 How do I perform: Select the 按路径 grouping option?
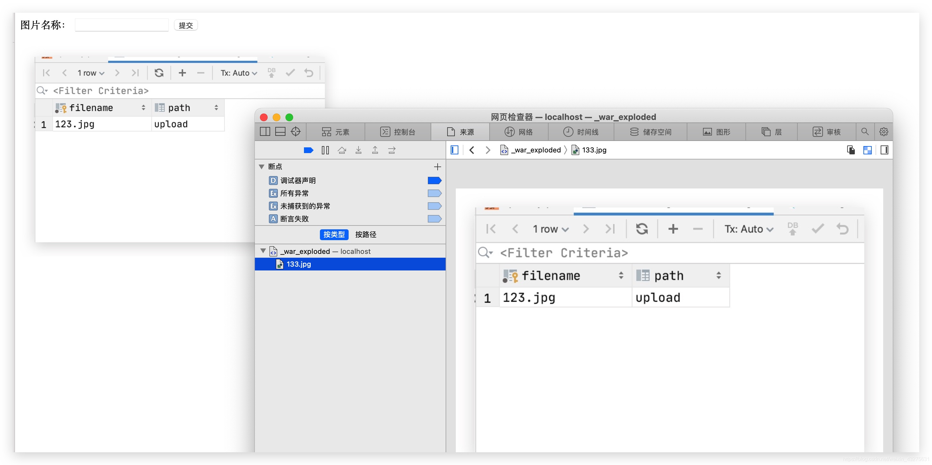click(x=366, y=234)
